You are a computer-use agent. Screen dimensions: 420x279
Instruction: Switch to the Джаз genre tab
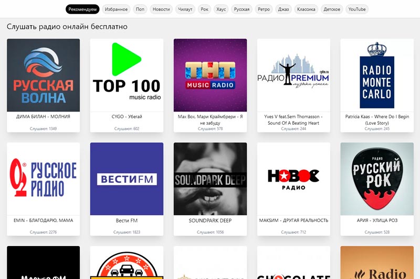283,9
